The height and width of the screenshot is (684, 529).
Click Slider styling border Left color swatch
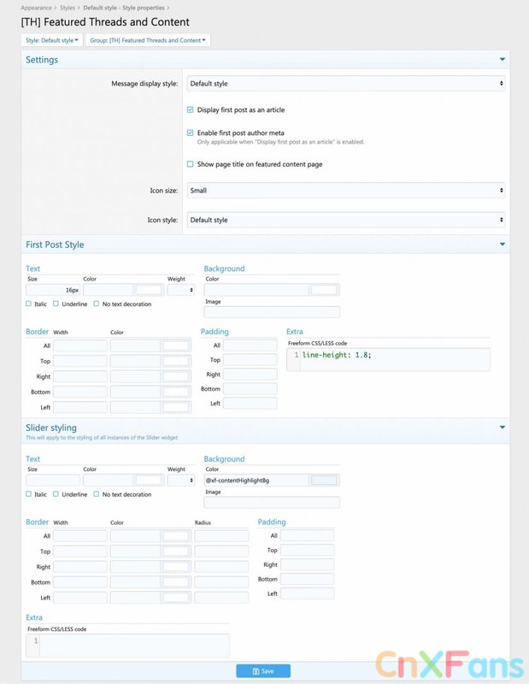click(x=176, y=598)
